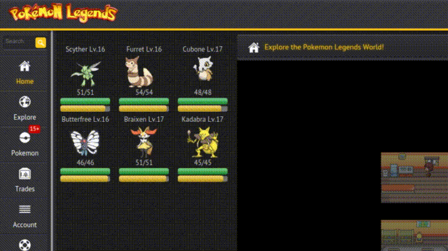448x251 pixels.
Task: Open the Account hamburger menu icon
Action: [x=24, y=209]
